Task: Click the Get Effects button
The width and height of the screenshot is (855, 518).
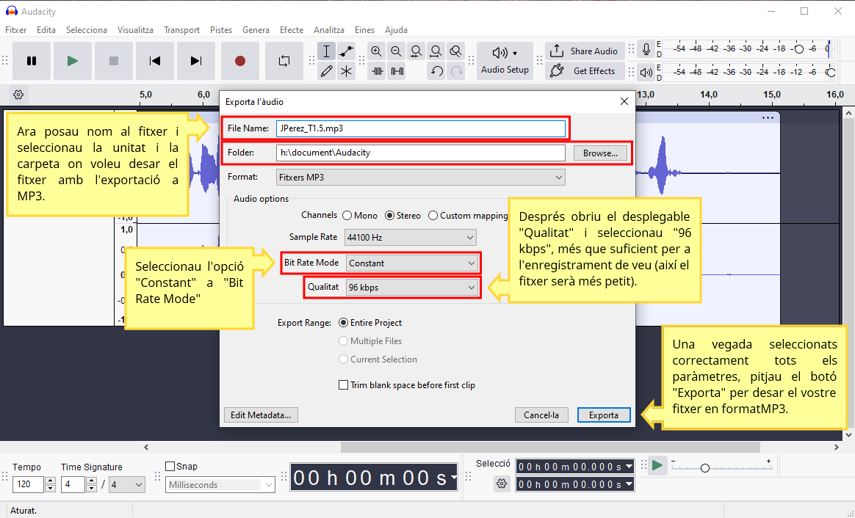Action: [585, 71]
